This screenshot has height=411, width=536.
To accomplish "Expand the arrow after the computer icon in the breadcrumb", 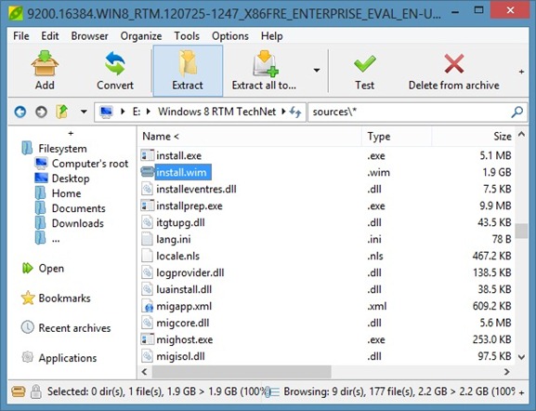I will coord(123,112).
